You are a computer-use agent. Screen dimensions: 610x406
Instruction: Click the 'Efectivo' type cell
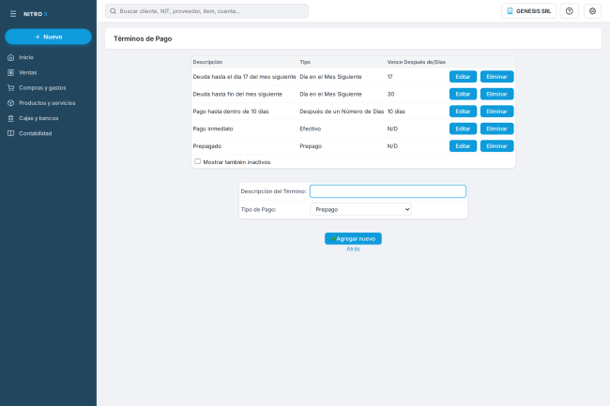coord(310,129)
